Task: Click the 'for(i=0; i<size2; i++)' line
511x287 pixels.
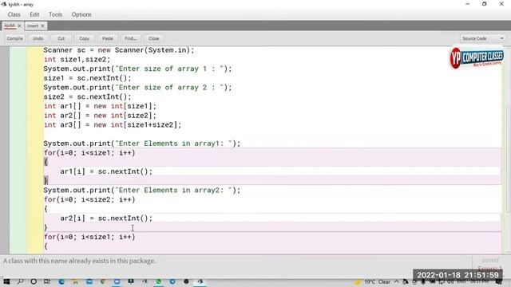Action: 89,199
